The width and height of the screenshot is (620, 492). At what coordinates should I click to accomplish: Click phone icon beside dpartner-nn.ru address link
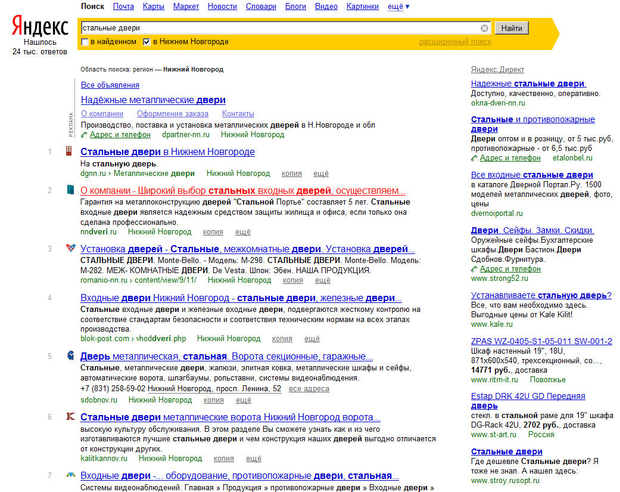tap(84, 135)
